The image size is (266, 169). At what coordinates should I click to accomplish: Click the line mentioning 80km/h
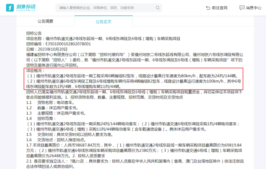click(133, 76)
